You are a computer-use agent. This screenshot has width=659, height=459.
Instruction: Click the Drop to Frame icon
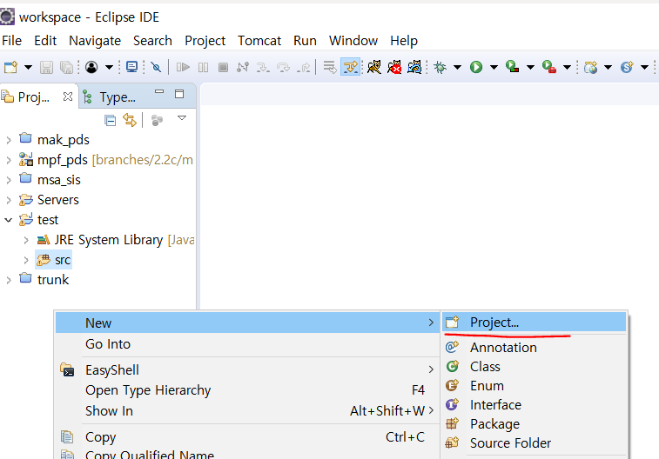pos(329,67)
